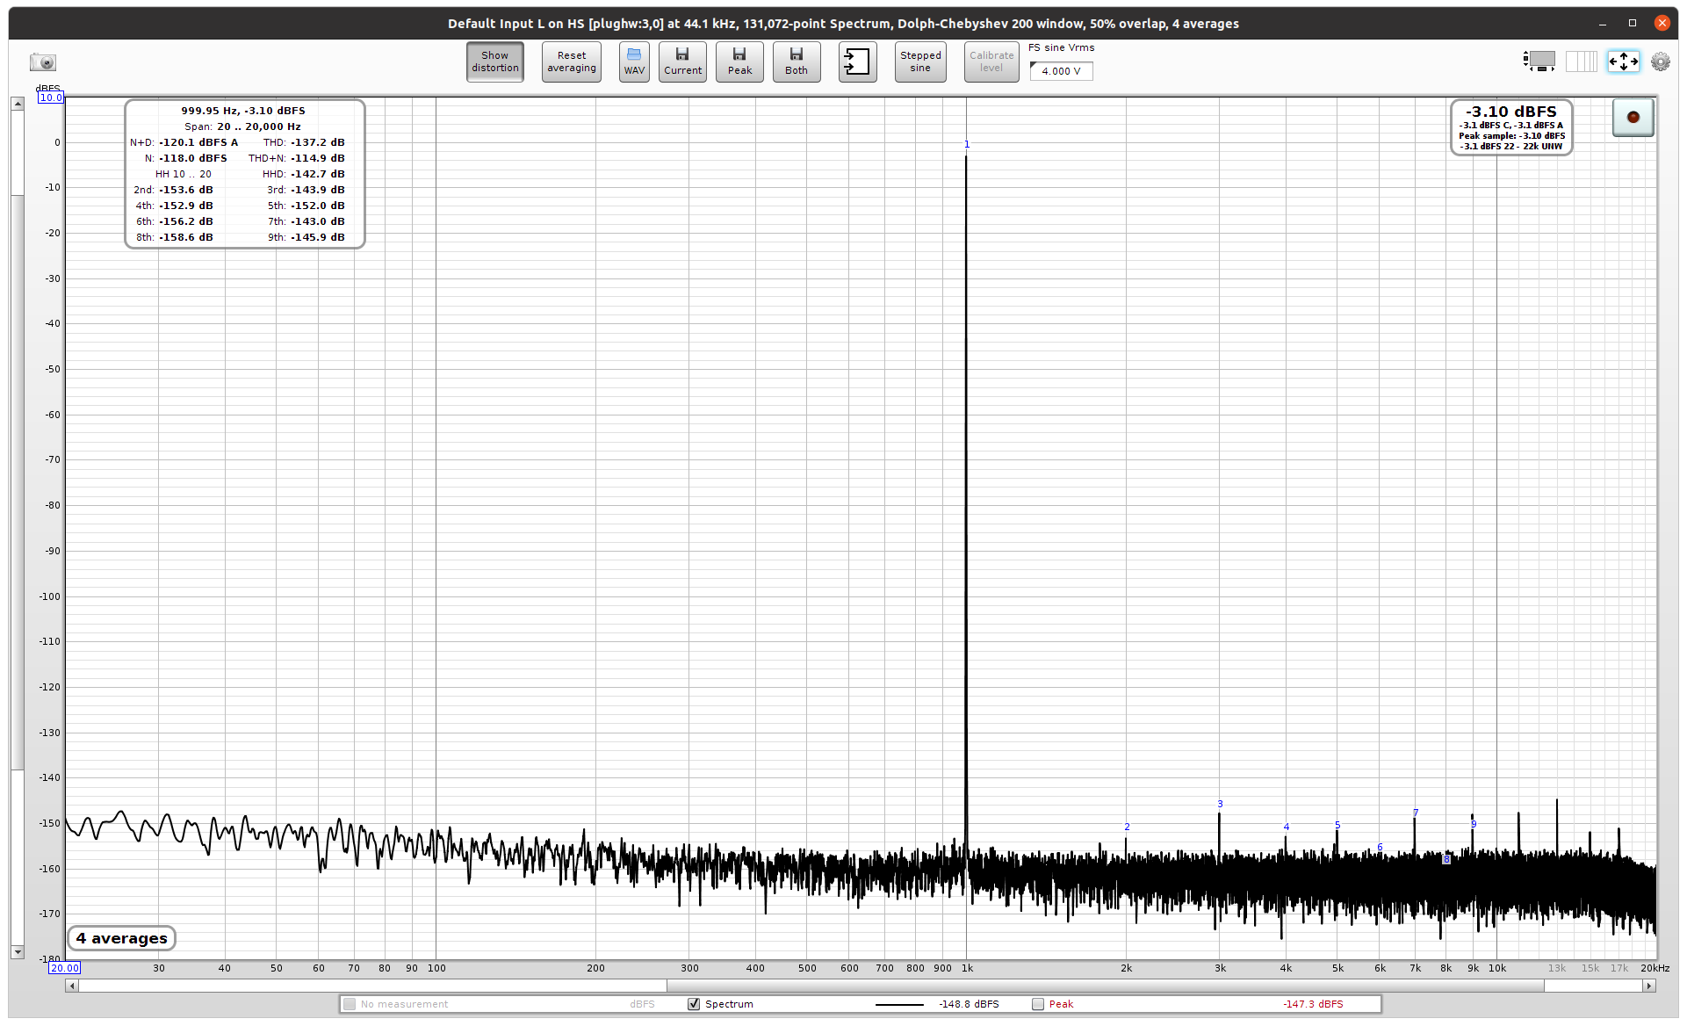Click the THD+N -114.9 dB value
This screenshot has height=1026, width=1687.
pyautogui.click(x=318, y=158)
